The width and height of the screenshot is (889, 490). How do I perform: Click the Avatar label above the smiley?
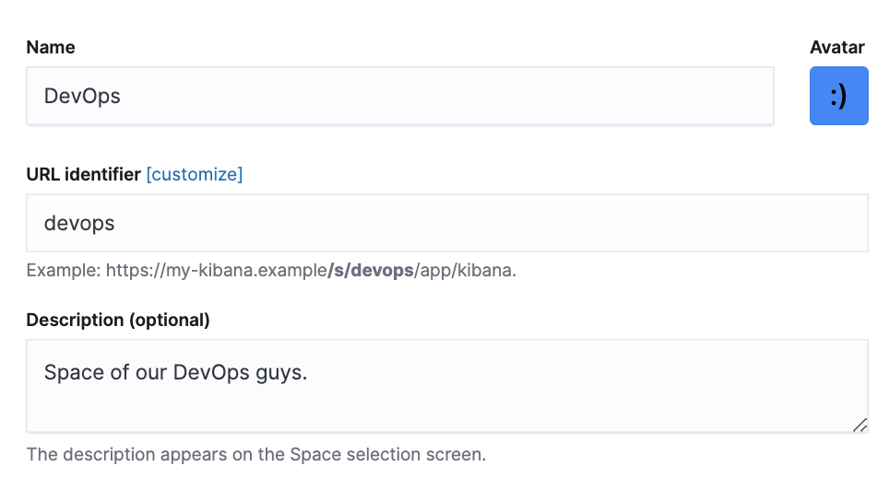coord(836,47)
